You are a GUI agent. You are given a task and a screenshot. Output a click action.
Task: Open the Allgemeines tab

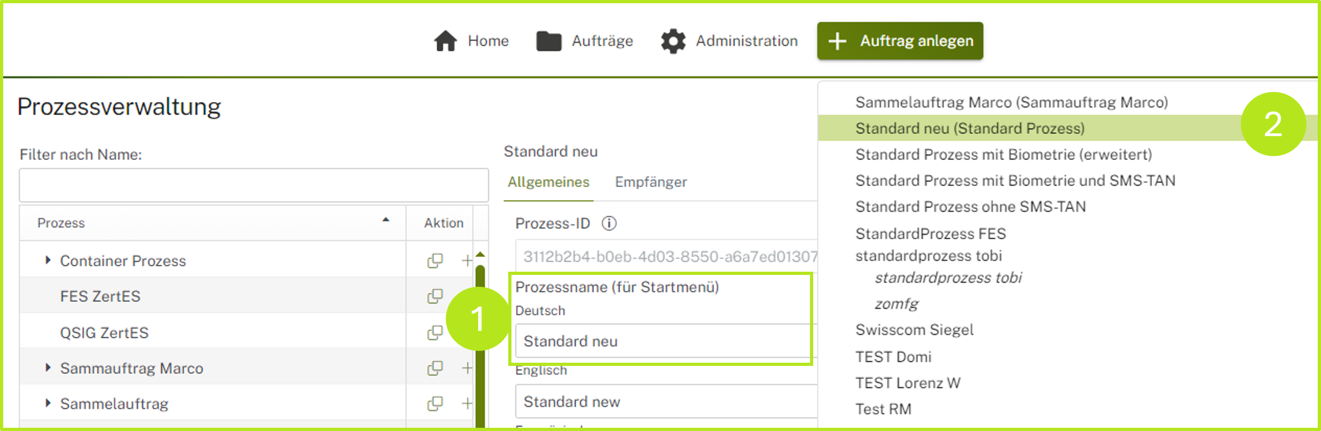click(548, 182)
